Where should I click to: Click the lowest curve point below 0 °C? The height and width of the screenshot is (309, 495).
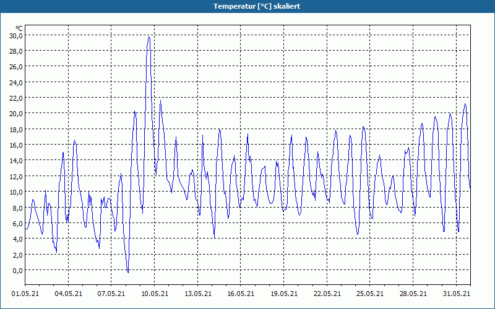tap(128, 272)
